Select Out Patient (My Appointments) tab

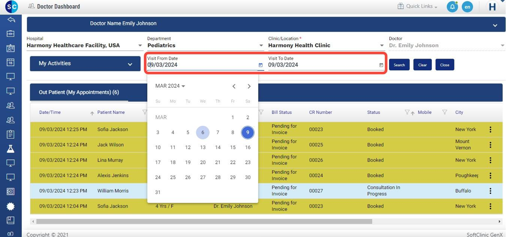[79, 92]
